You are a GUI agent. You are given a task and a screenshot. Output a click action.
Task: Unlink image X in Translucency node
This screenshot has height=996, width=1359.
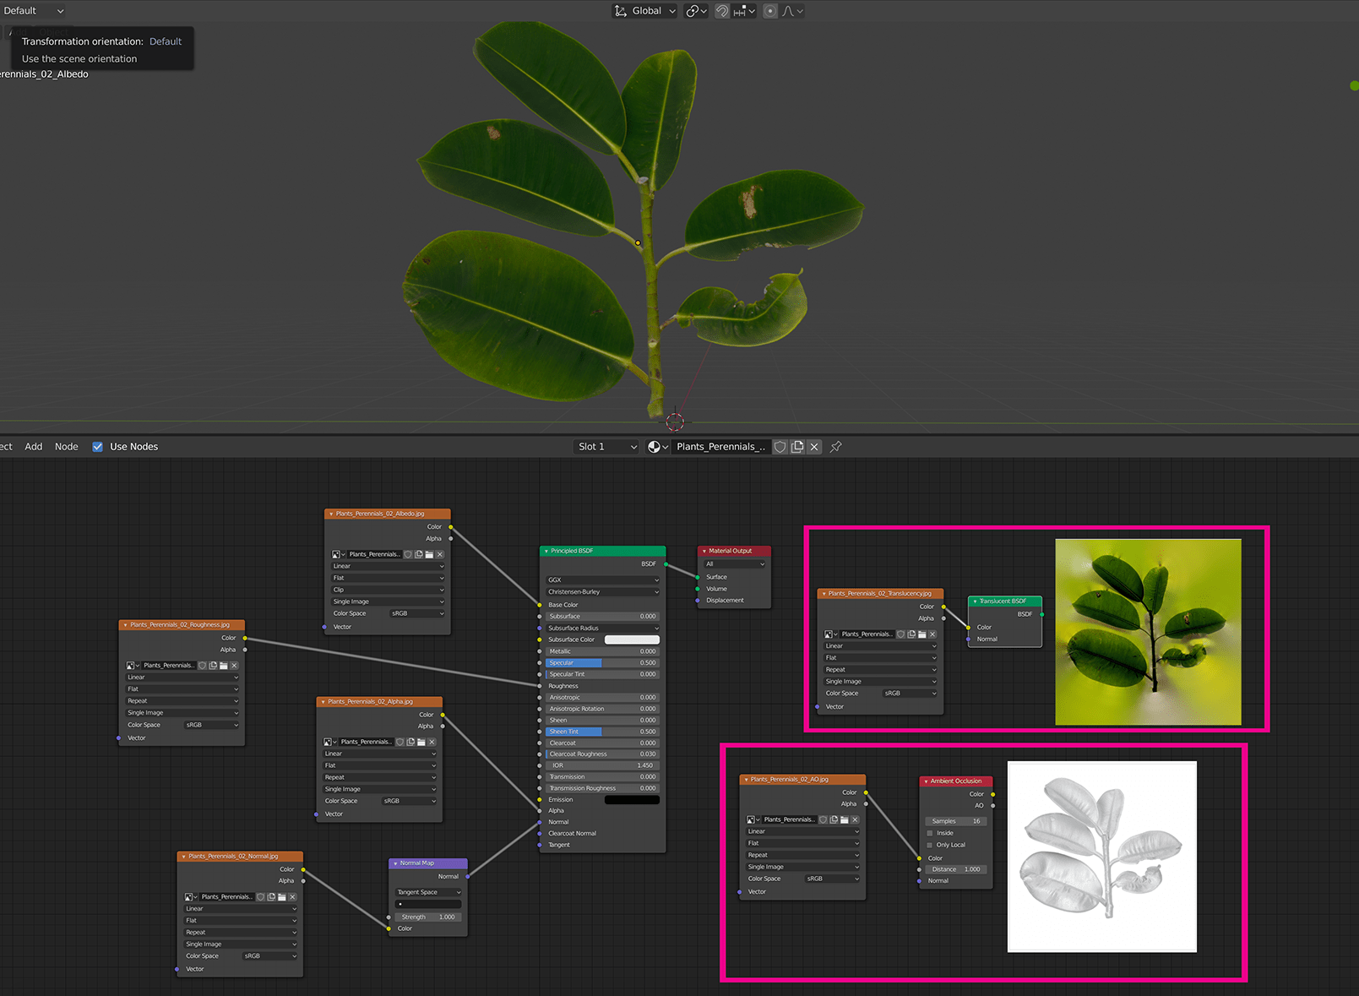(932, 634)
